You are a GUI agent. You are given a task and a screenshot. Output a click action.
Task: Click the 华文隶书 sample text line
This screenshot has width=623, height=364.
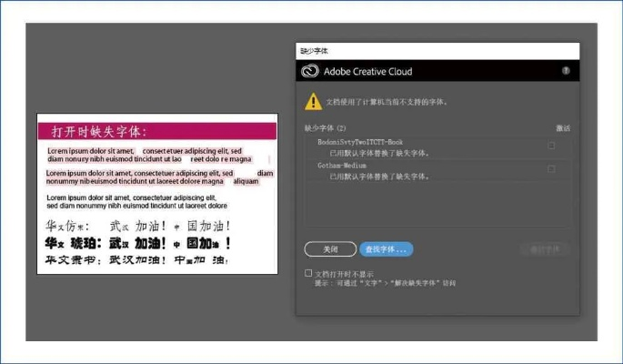(136, 259)
